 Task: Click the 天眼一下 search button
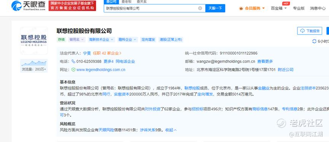point(215,8)
